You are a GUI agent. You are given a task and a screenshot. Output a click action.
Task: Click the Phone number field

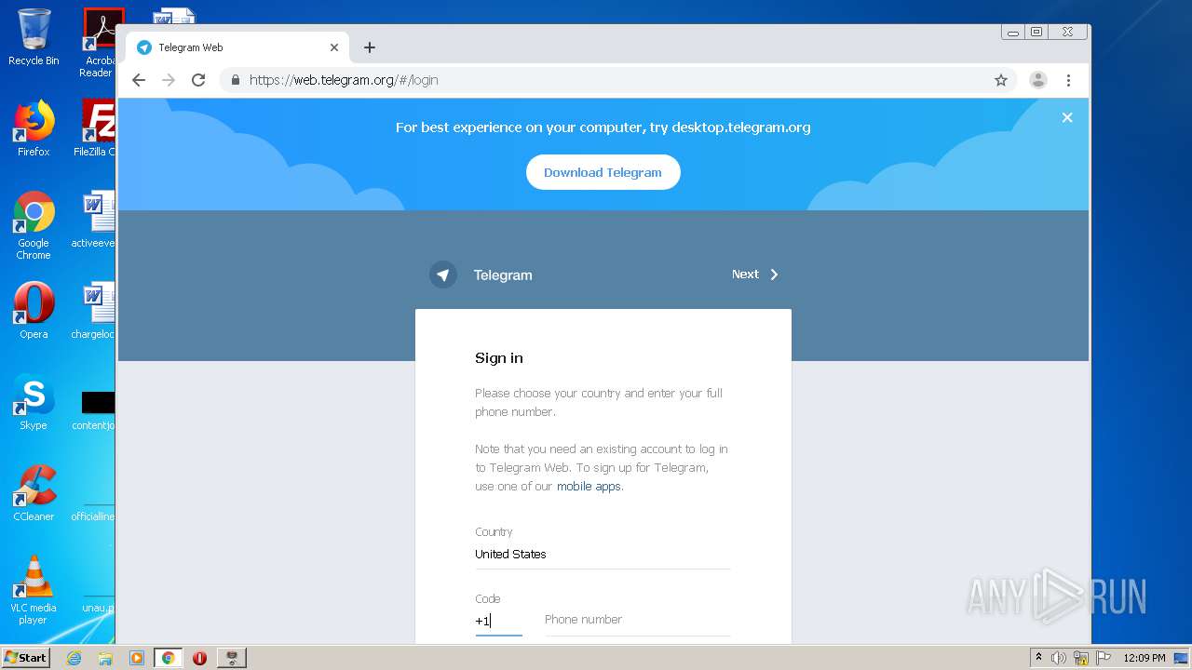coord(637,620)
